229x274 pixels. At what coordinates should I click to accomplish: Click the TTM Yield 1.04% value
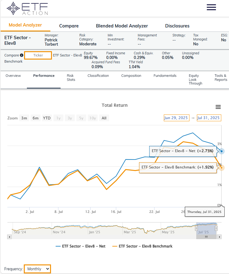pos(134,67)
